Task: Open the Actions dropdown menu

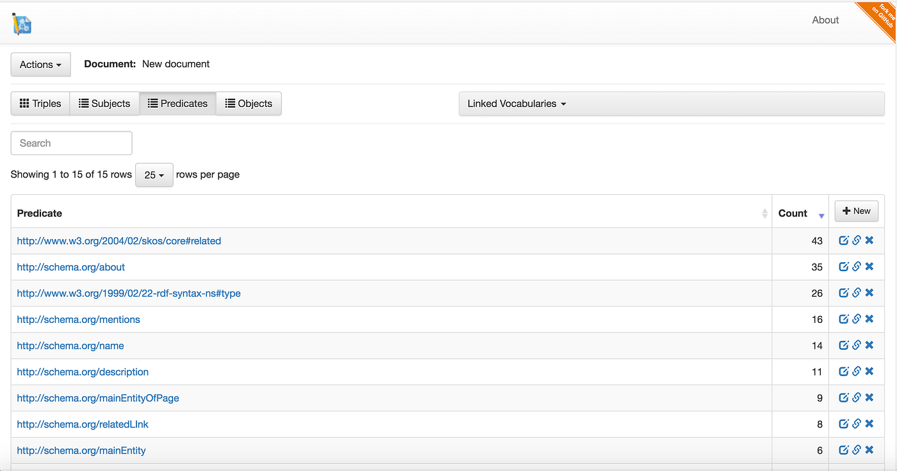Action: tap(40, 64)
